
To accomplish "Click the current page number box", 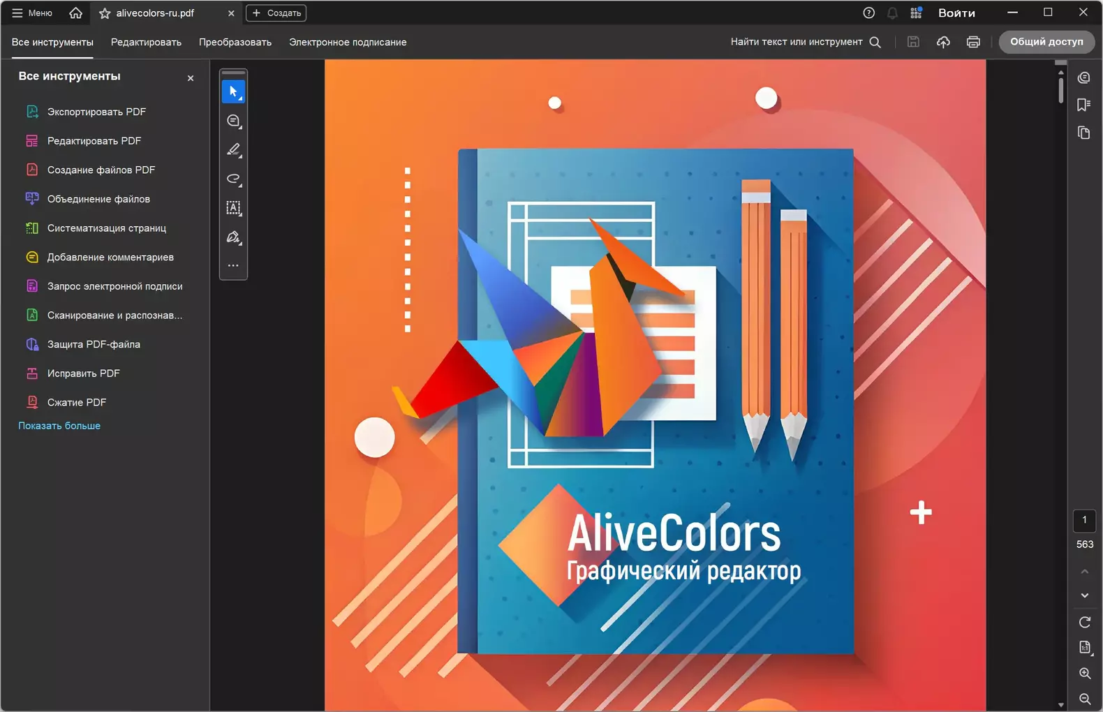I will point(1084,520).
